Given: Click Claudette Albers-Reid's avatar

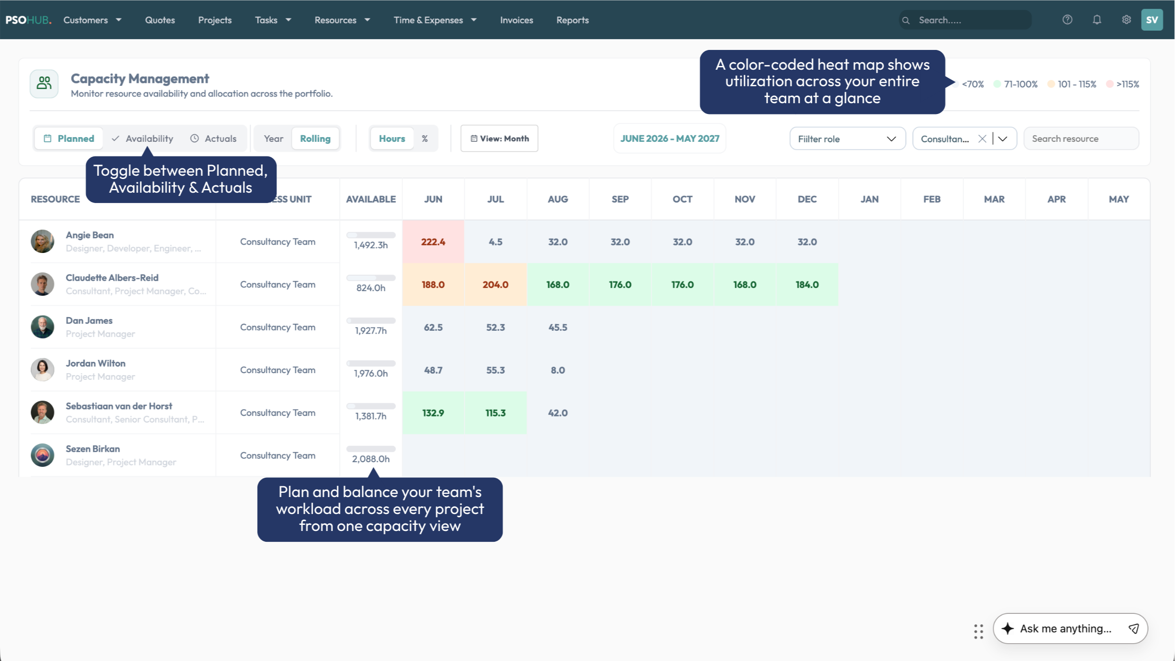Looking at the screenshot, I should (x=42, y=284).
